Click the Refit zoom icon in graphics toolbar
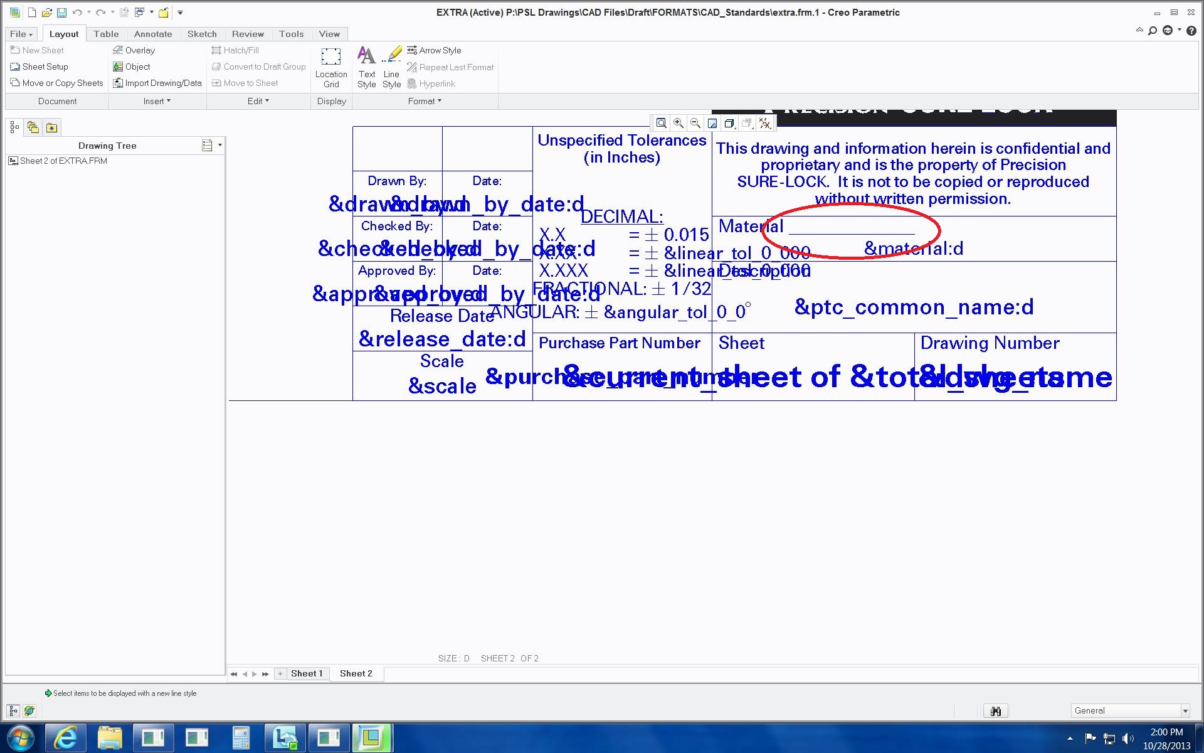Screen dimensions: 1204x753 coord(661,124)
